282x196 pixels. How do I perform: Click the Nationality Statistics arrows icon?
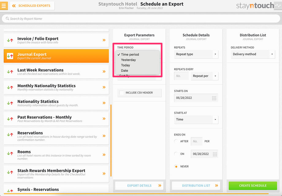click(x=10, y=103)
